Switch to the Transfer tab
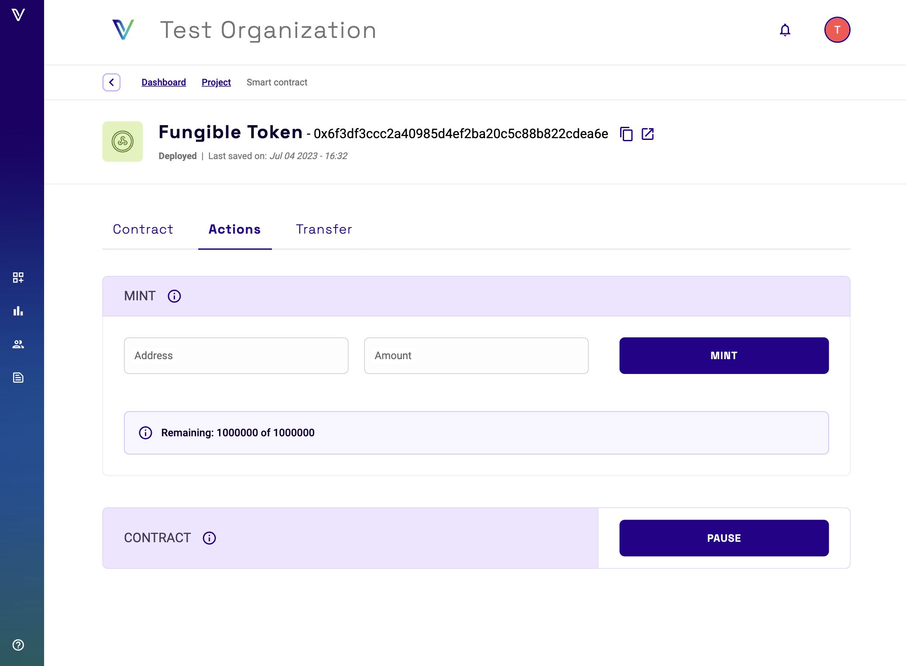This screenshot has height=666, width=906. pos(324,229)
